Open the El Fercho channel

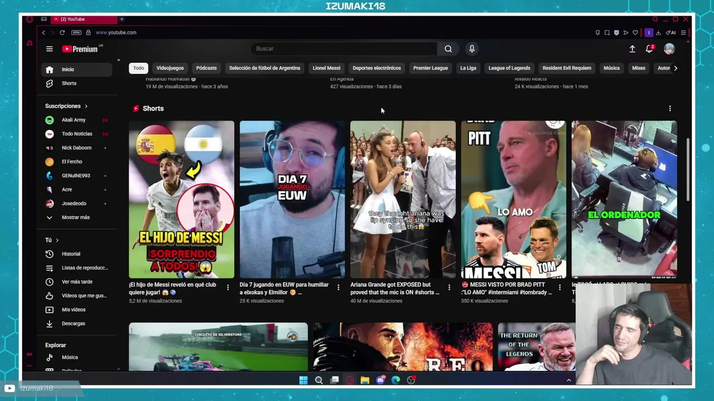[76, 162]
